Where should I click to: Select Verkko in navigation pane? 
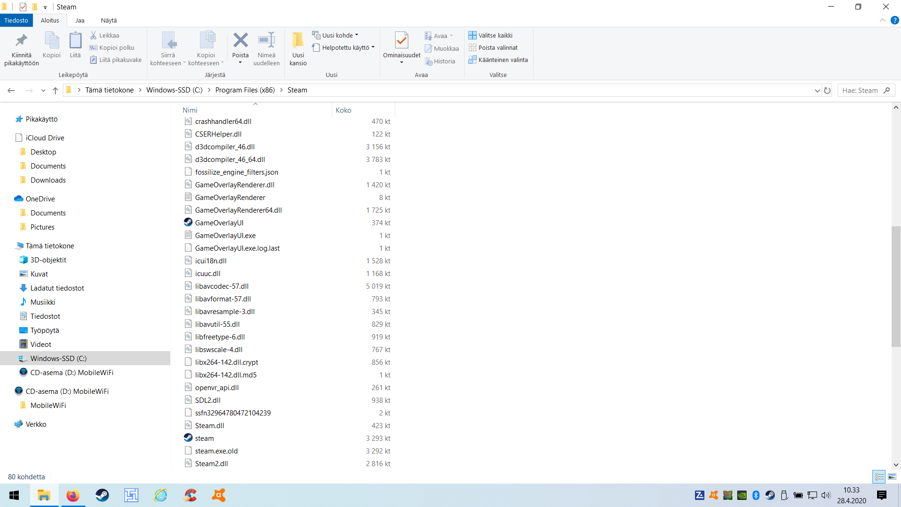coord(31,424)
